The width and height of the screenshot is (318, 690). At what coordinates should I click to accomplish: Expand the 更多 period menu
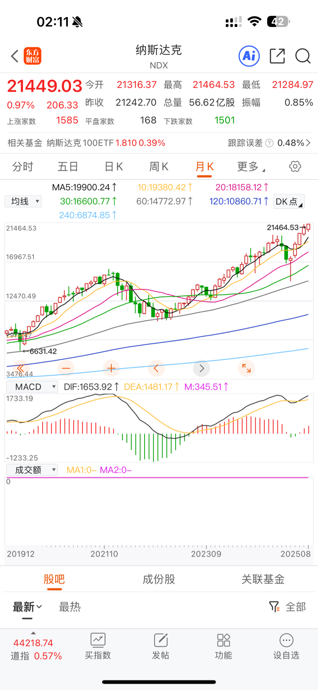click(x=251, y=167)
